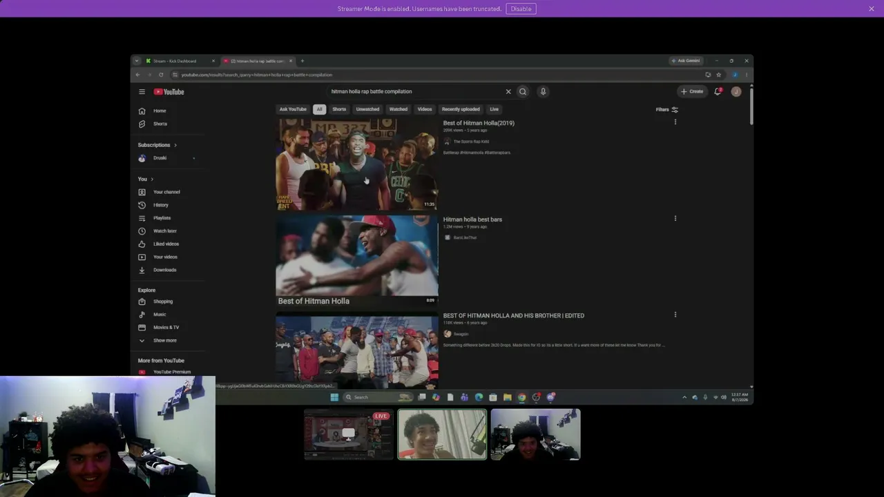This screenshot has height=497, width=884.
Task: Open the browser tab search dropdown
Action: tap(137, 61)
